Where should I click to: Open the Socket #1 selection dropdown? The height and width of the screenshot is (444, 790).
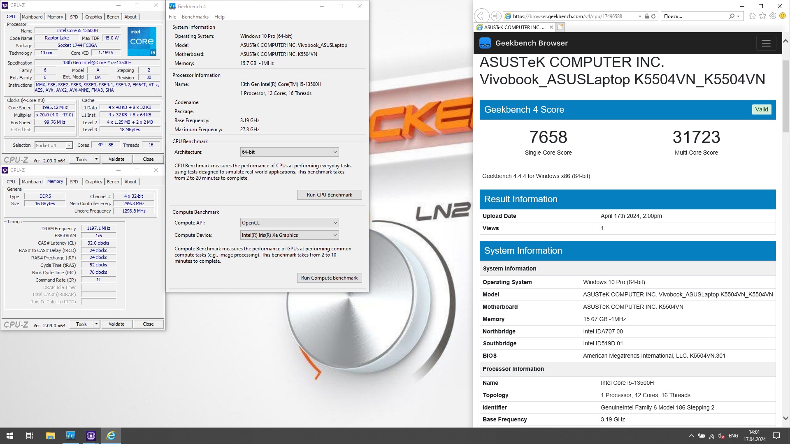[53, 146]
